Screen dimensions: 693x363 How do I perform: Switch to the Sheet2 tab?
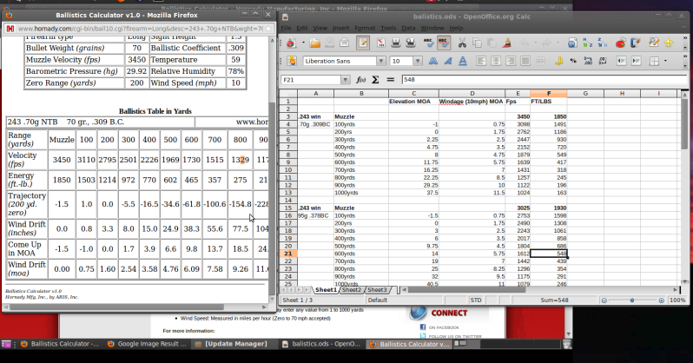(x=352, y=290)
